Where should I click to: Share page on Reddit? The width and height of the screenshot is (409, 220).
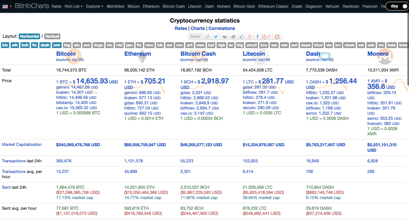click(x=207, y=37)
